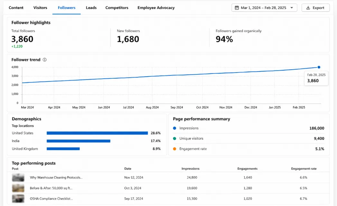This screenshot has width=337, height=206.
Task: Click the Impressions value 186,000
Action: click(317, 128)
